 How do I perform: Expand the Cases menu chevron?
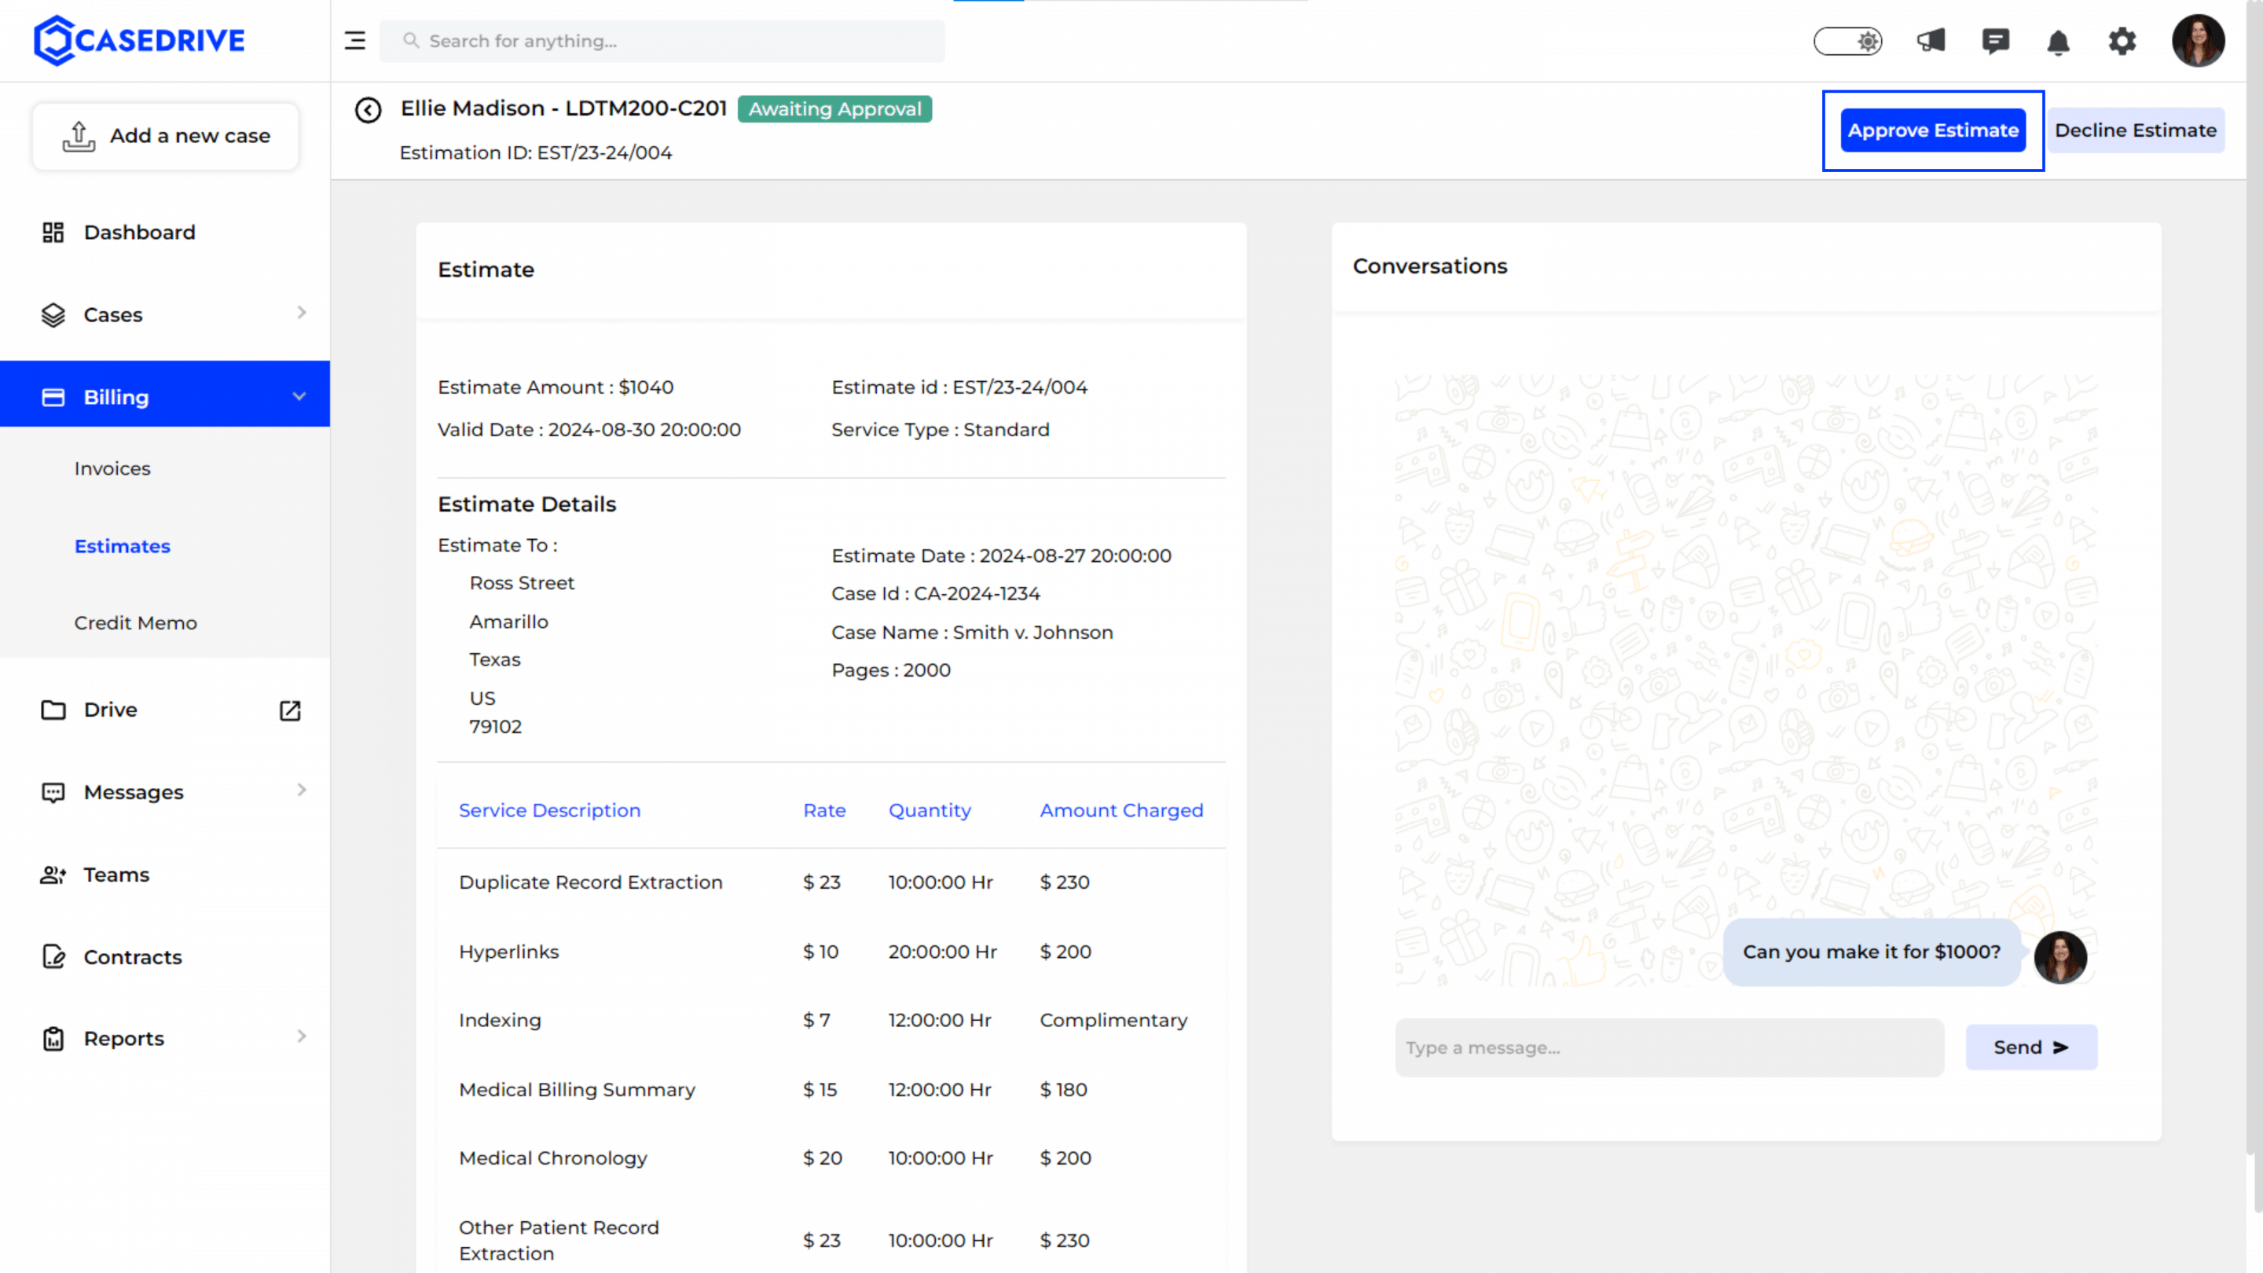(x=301, y=313)
